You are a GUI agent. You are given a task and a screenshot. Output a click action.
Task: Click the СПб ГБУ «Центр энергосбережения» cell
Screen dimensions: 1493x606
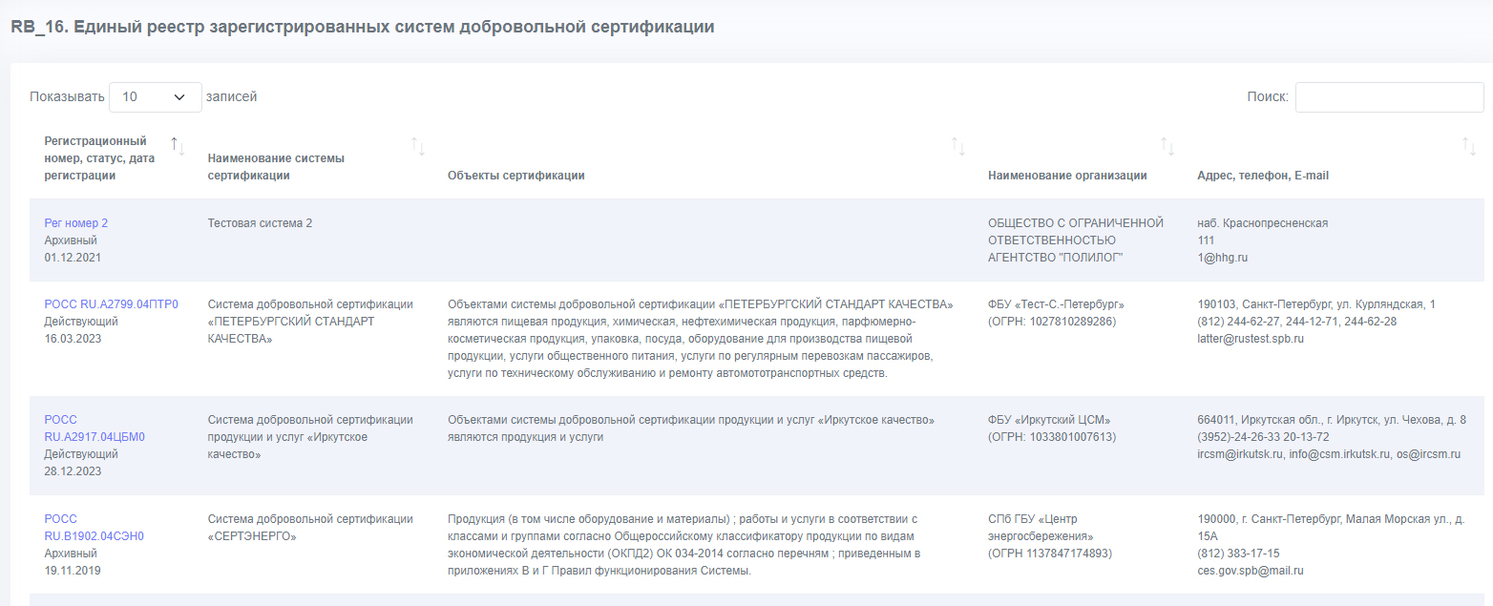pyautogui.click(x=1050, y=536)
